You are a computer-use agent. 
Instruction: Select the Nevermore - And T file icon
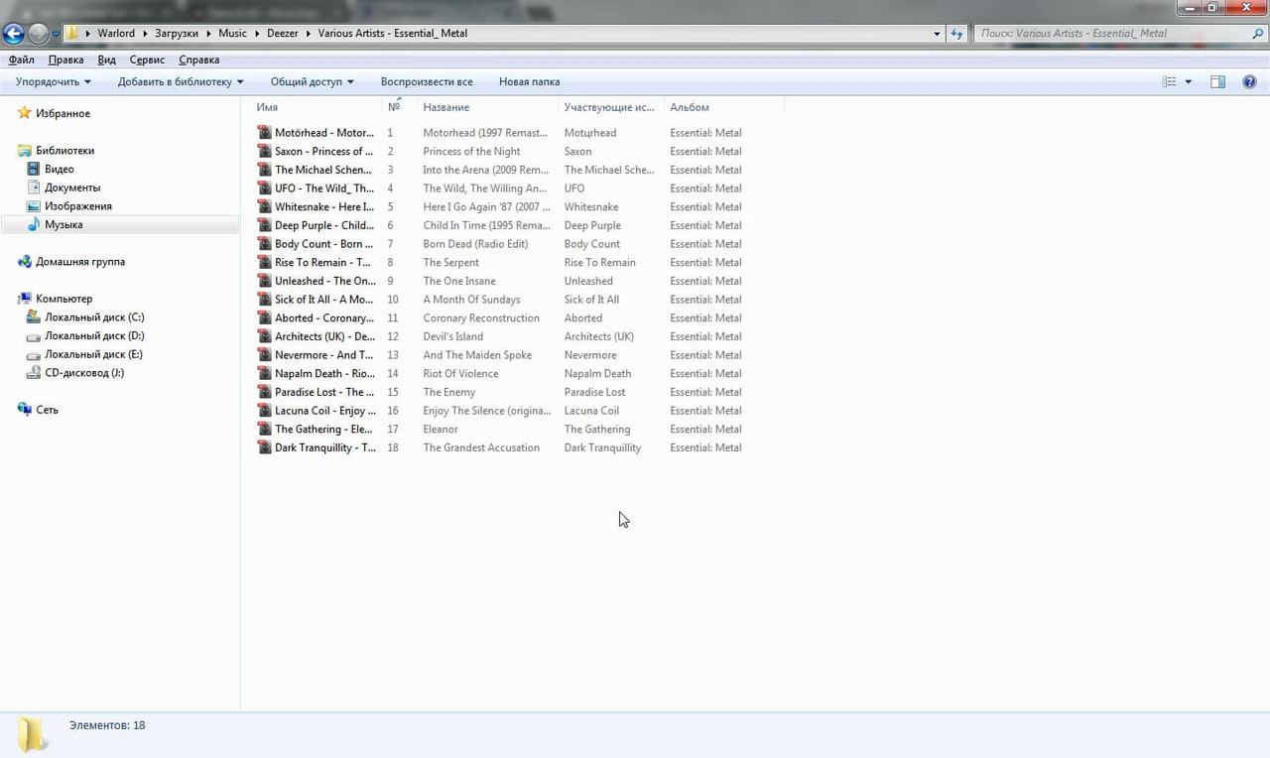[264, 355]
